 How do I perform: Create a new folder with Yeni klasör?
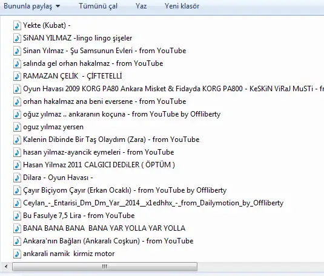pos(182,6)
